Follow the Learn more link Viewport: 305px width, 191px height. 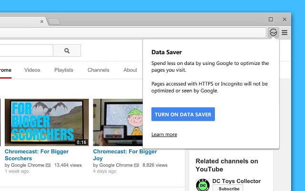[x=164, y=135]
